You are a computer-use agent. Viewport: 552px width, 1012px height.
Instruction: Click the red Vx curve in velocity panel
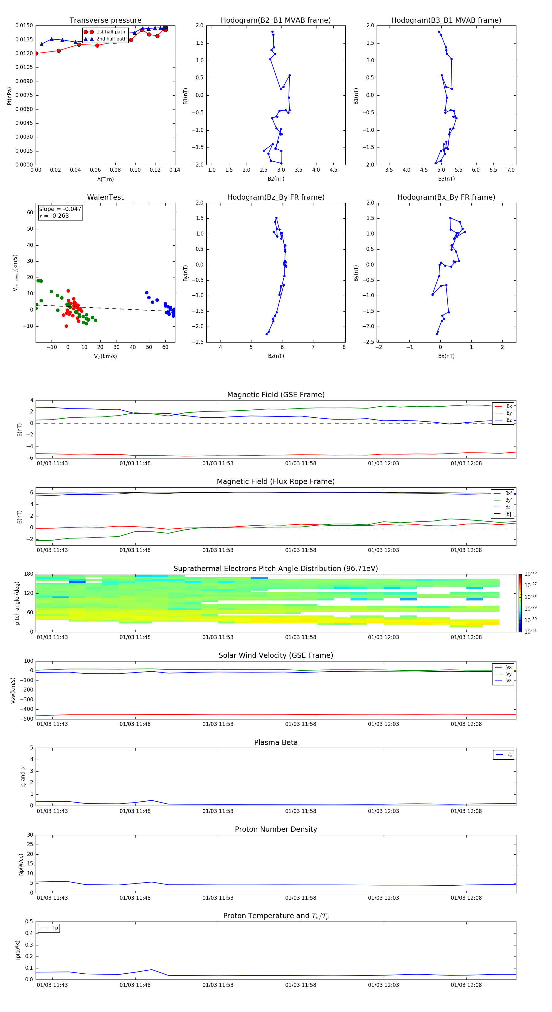pyautogui.click(x=276, y=714)
